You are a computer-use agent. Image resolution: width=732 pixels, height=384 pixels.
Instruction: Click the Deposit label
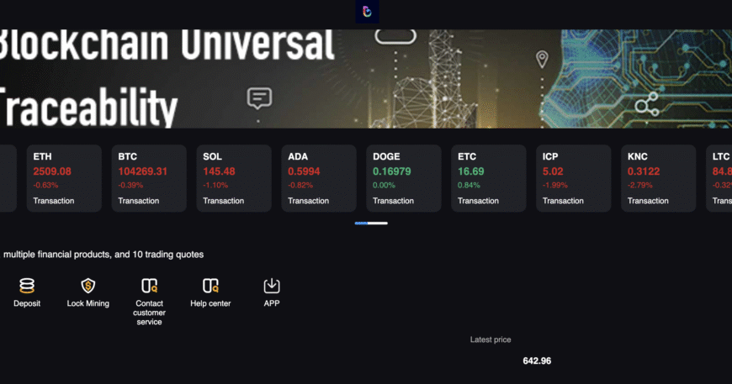point(27,303)
